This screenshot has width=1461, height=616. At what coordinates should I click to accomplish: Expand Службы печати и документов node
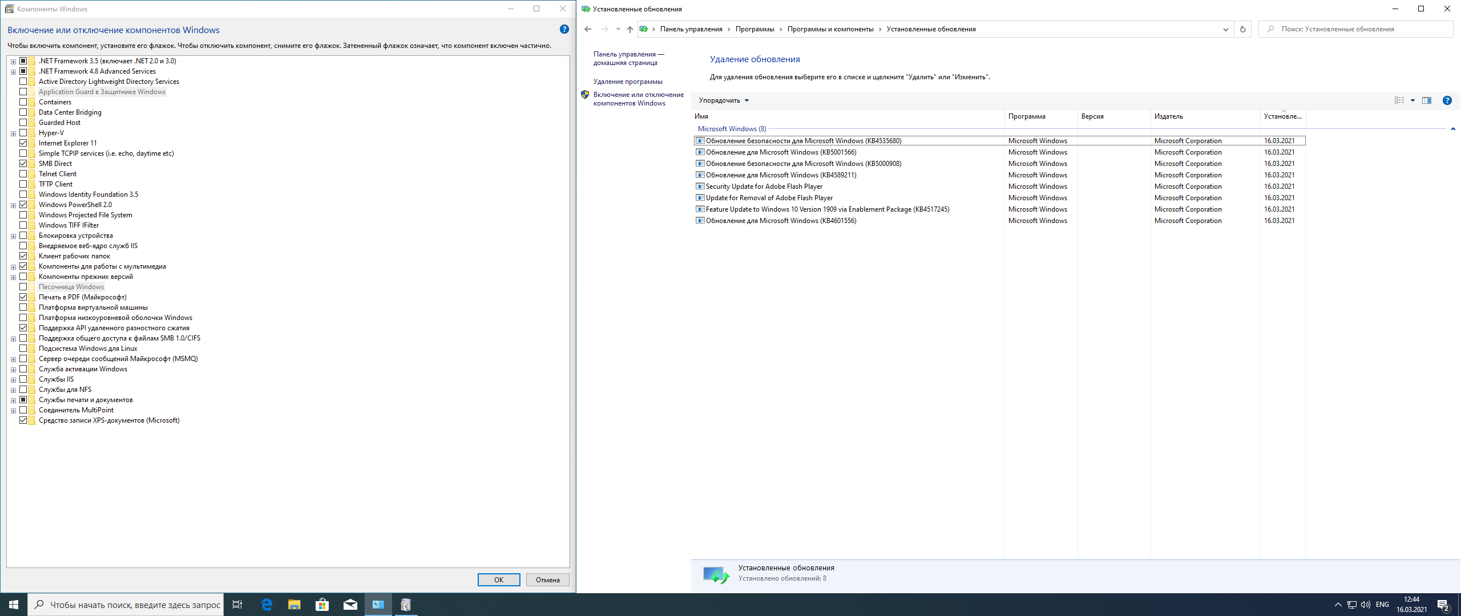pyautogui.click(x=13, y=400)
